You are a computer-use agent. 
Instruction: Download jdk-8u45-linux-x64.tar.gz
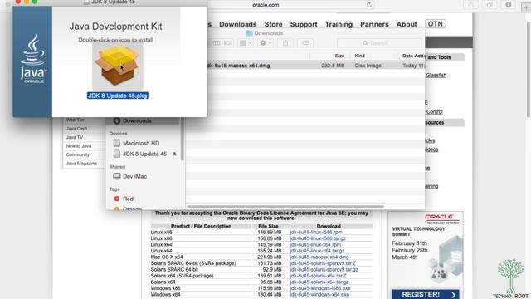[x=317, y=251]
